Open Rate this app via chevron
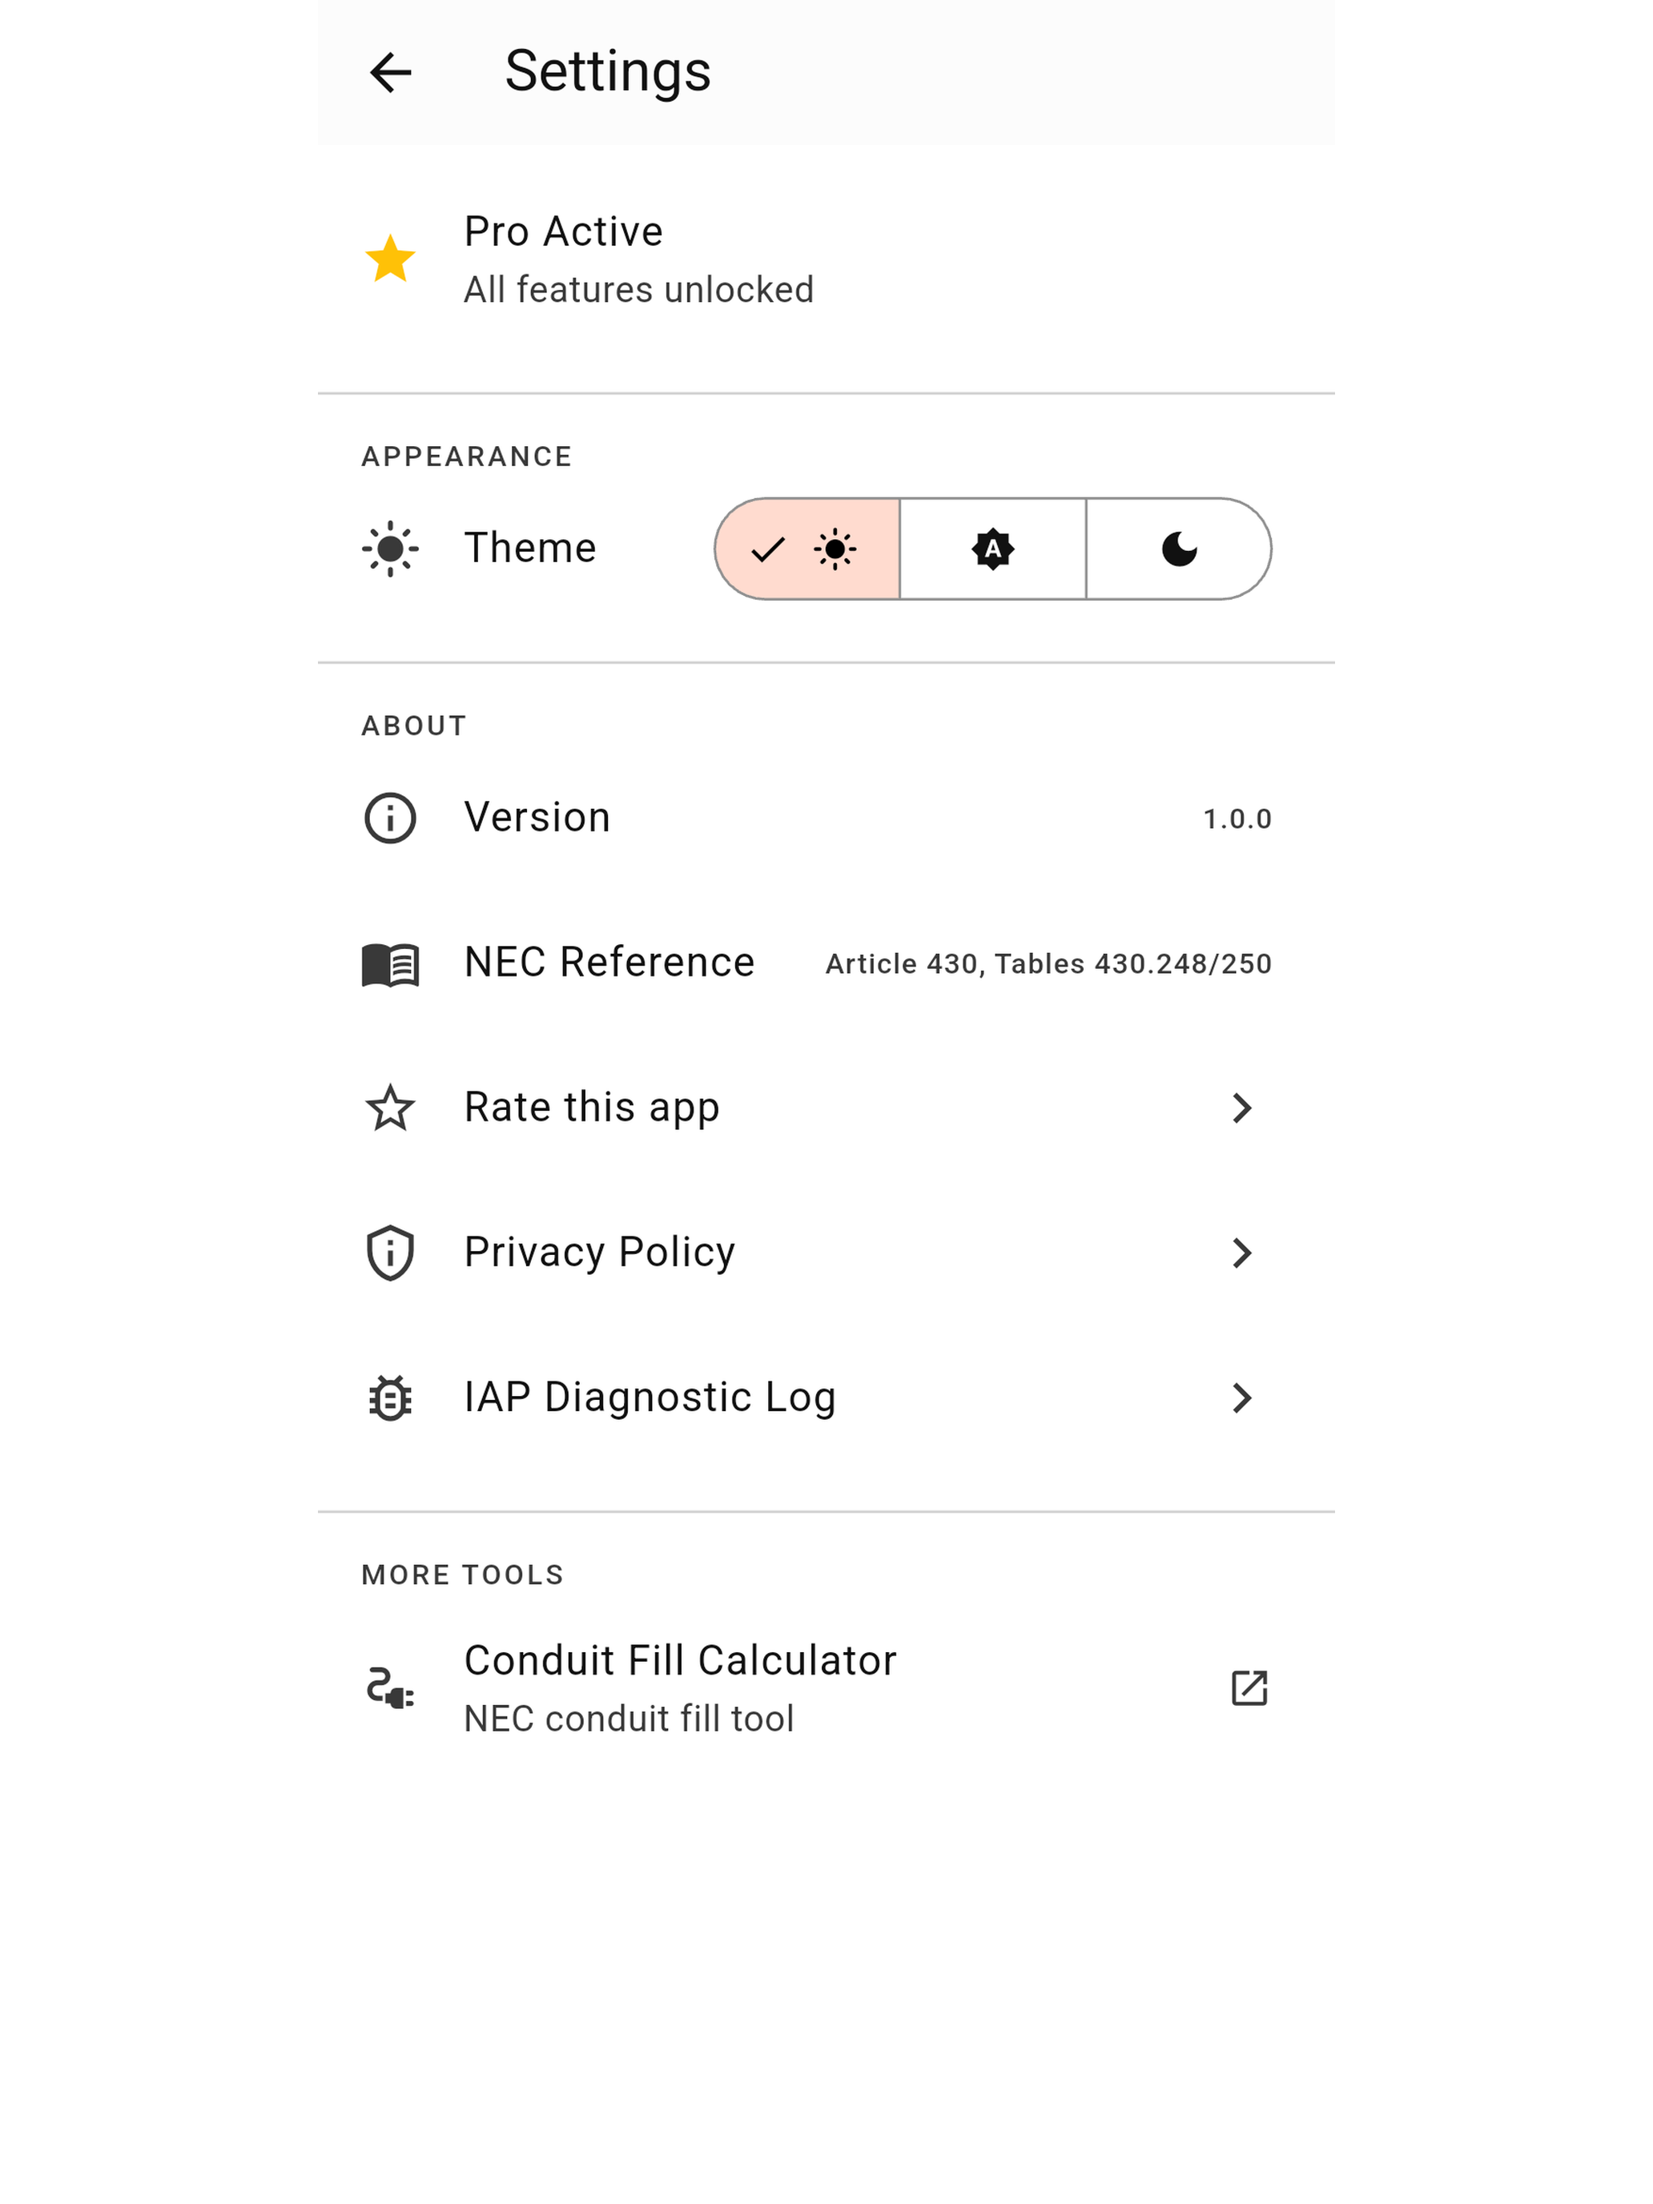The image size is (1653, 2204). pyautogui.click(x=1241, y=1108)
